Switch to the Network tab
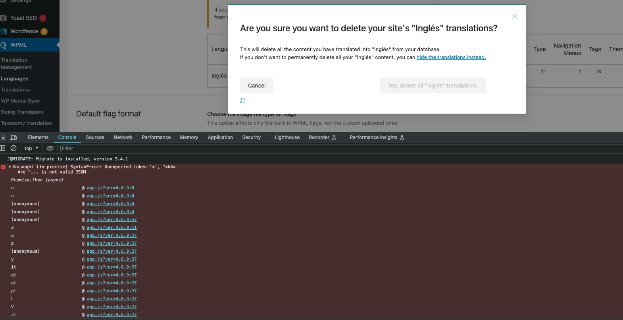Screen dimensions: 623x320 pyautogui.click(x=123, y=137)
